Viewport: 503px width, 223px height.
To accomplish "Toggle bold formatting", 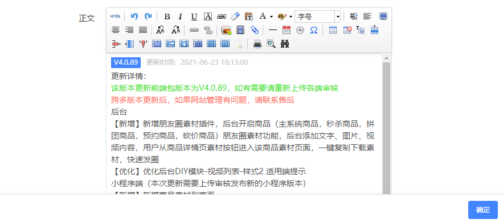I will coord(167,16).
